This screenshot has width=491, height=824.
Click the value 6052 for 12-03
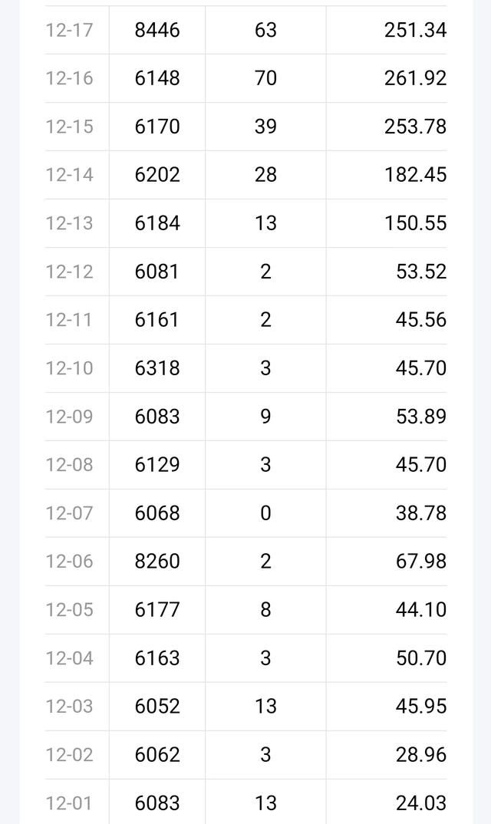[157, 707]
